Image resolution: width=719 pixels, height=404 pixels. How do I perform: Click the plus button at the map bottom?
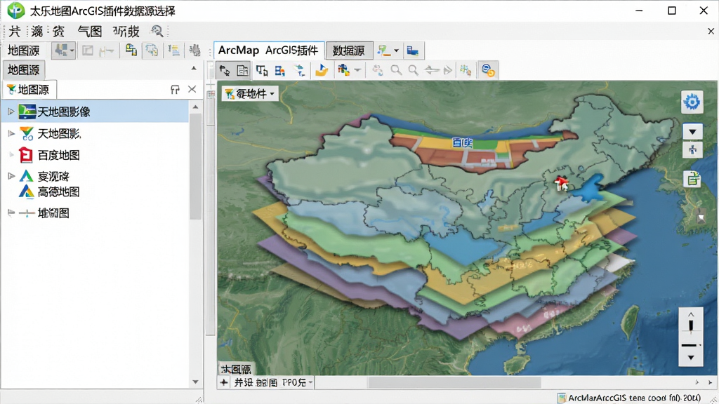click(x=224, y=382)
